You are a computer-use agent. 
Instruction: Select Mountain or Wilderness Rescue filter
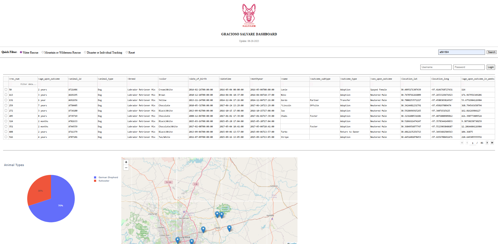[43, 52]
